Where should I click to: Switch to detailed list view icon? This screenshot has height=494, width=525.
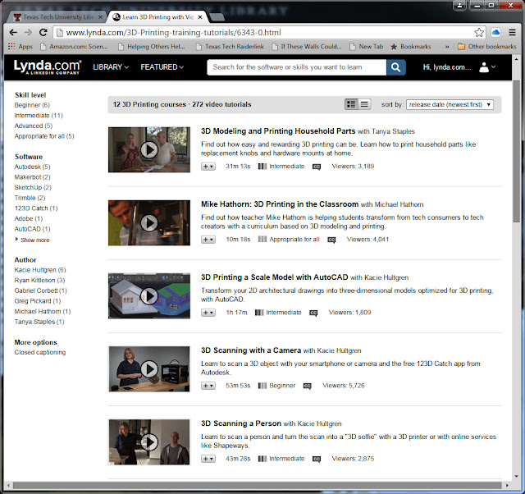pyautogui.click(x=351, y=104)
